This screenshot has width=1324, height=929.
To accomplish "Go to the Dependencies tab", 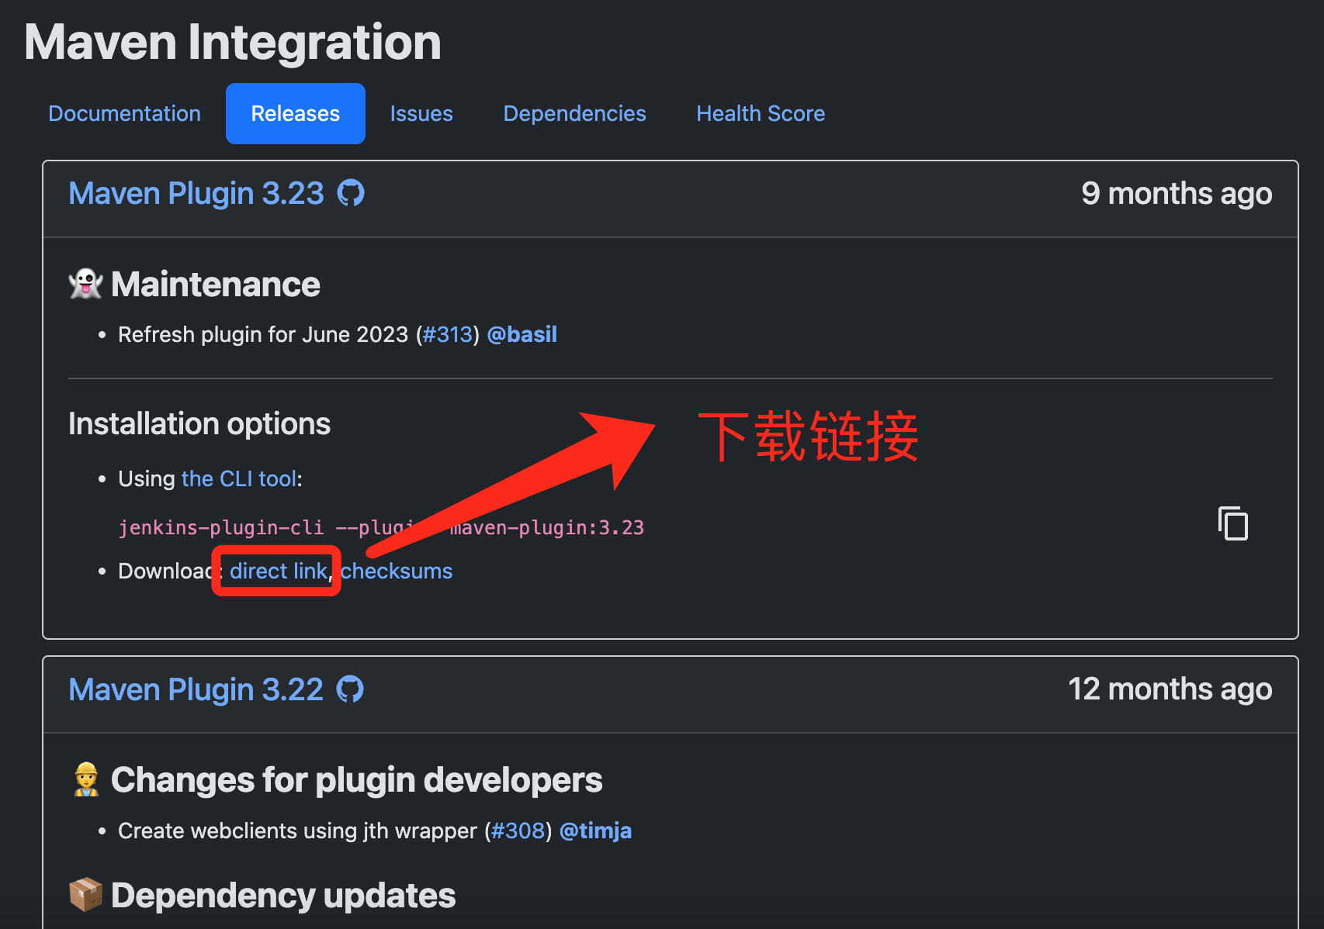I will 574,114.
